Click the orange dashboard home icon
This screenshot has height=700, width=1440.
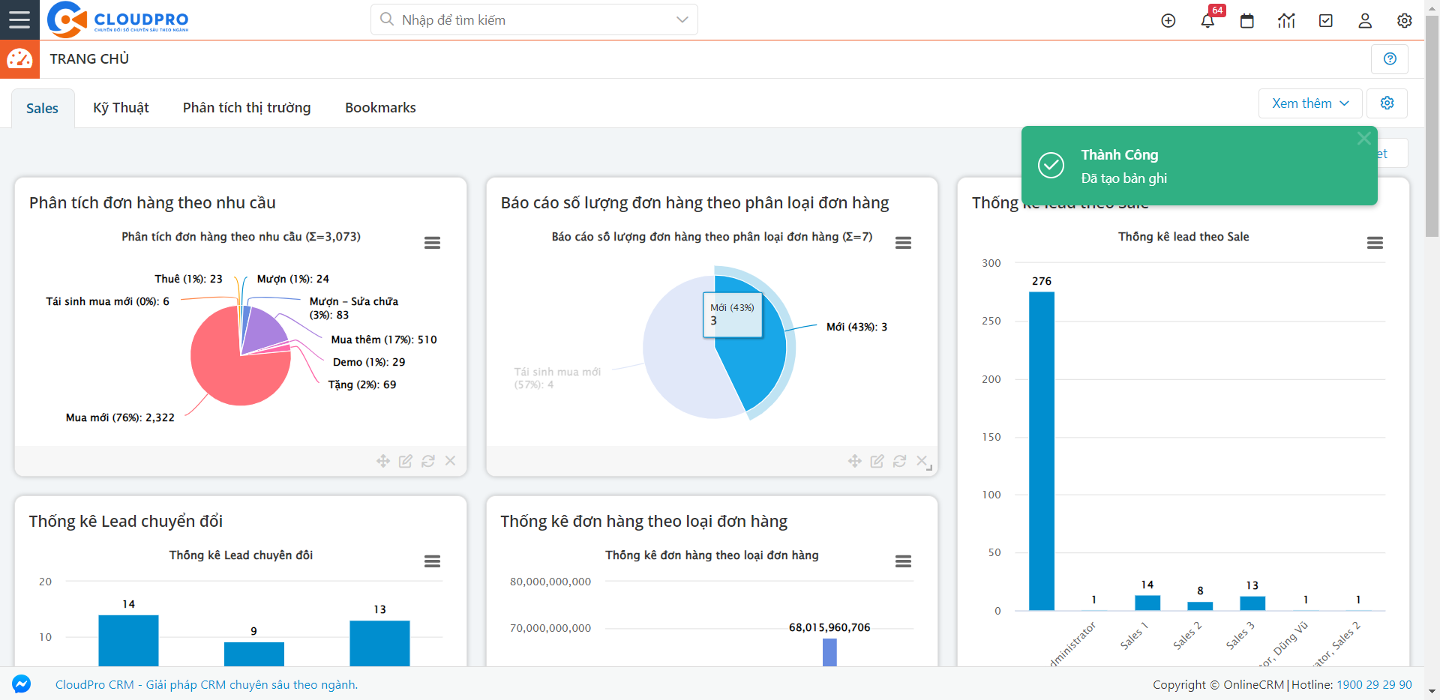[19, 59]
